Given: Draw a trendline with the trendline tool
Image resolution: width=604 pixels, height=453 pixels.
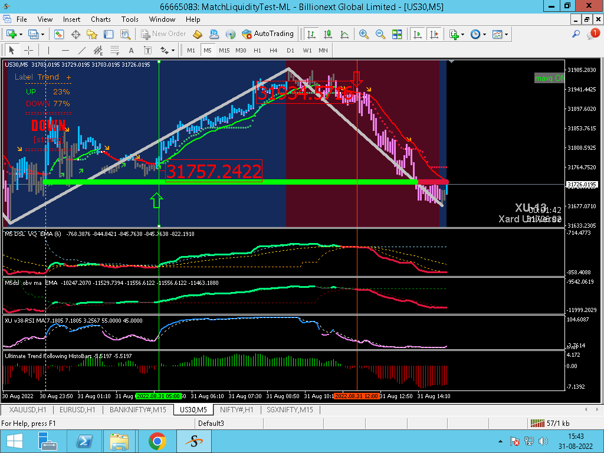Looking at the screenshot, I should [82, 50].
